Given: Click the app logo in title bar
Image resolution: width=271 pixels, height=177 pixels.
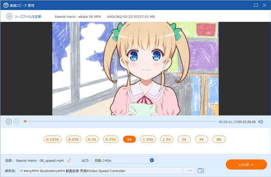Looking at the screenshot, I should (x=6, y=5).
